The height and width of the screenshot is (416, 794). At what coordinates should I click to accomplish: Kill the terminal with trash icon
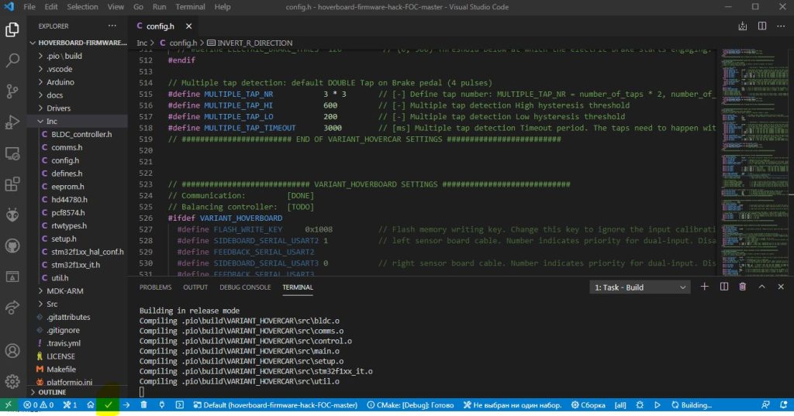pyautogui.click(x=742, y=287)
